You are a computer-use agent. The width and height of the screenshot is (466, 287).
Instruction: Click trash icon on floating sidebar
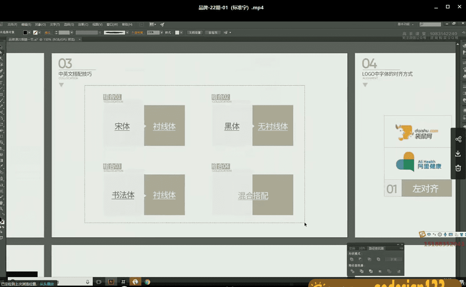[x=458, y=168]
